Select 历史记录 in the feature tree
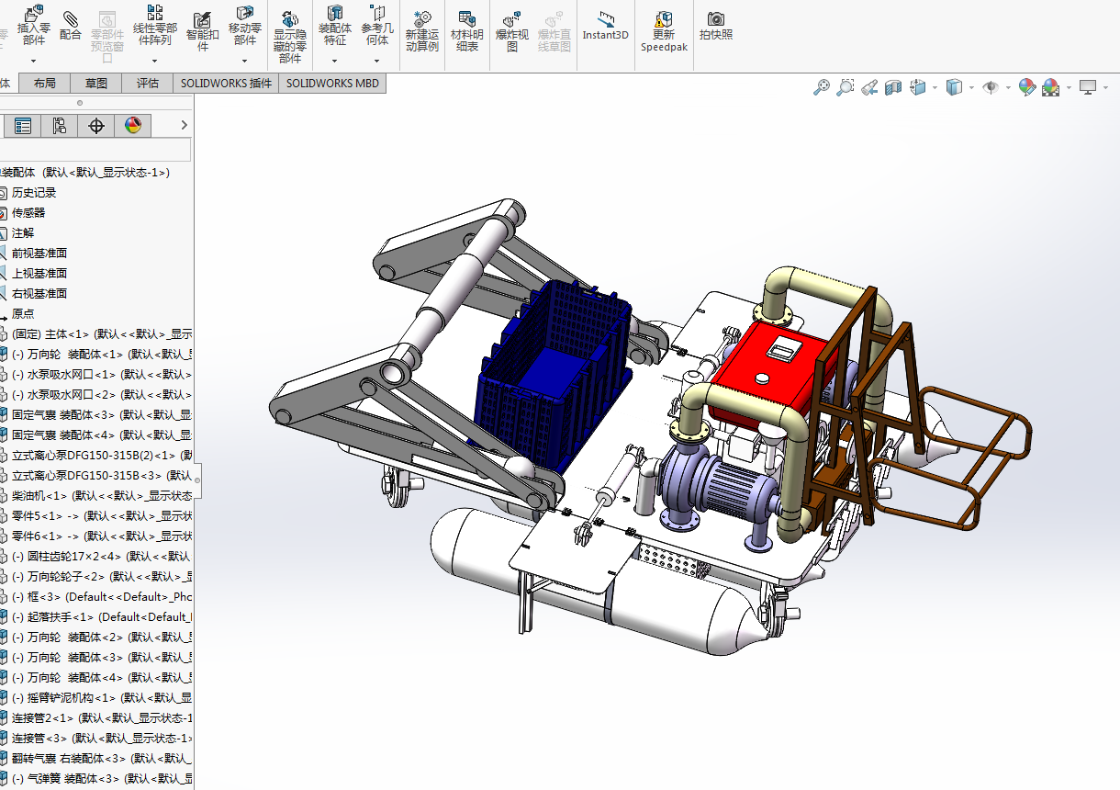The image size is (1120, 790). coord(34,192)
